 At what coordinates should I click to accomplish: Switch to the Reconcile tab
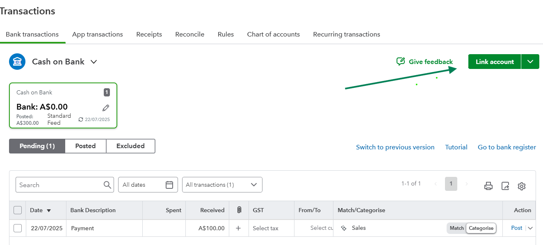point(189,34)
